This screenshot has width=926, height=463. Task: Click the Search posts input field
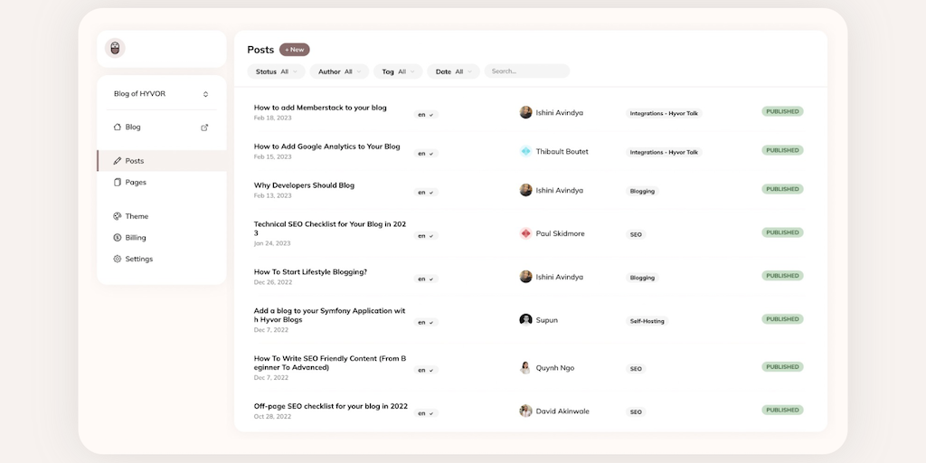(527, 71)
